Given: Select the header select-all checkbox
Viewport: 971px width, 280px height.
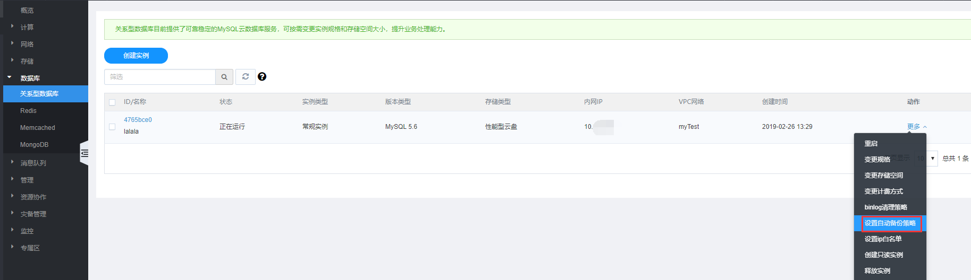Looking at the screenshot, I should click(112, 102).
